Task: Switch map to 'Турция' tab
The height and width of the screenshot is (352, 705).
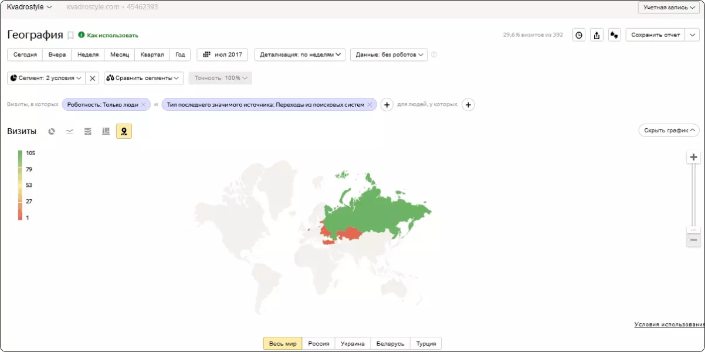Action: click(426, 344)
